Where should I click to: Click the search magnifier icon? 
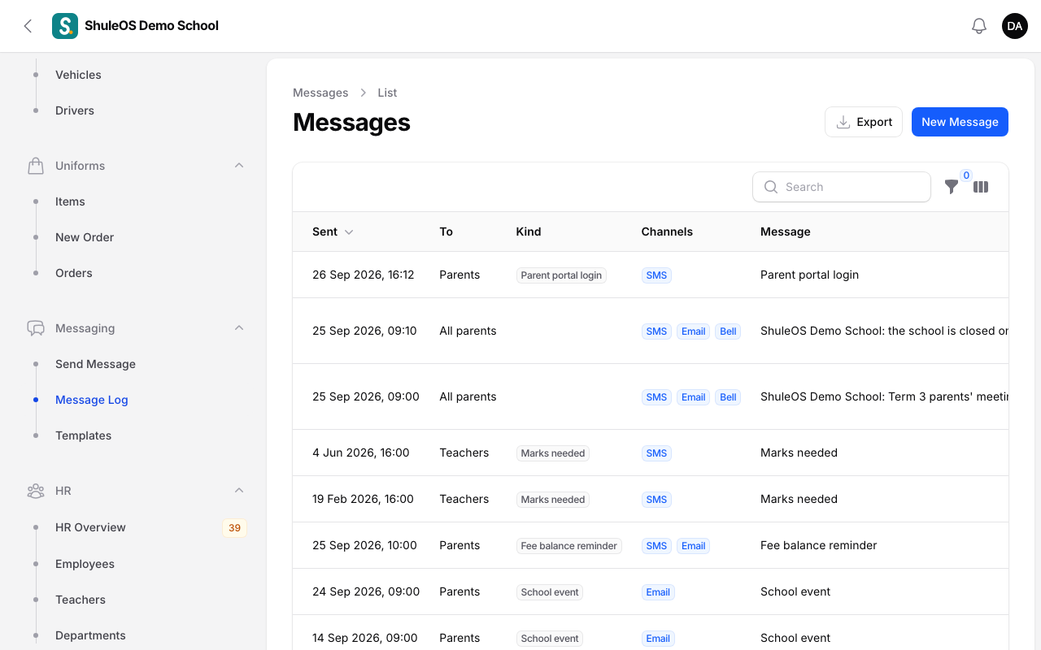(x=771, y=187)
